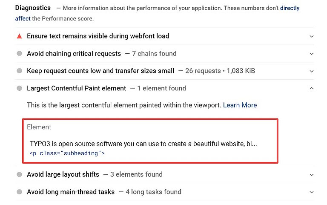Click the red warning triangle icon
This screenshot has height=205, width=327.
pyautogui.click(x=19, y=36)
